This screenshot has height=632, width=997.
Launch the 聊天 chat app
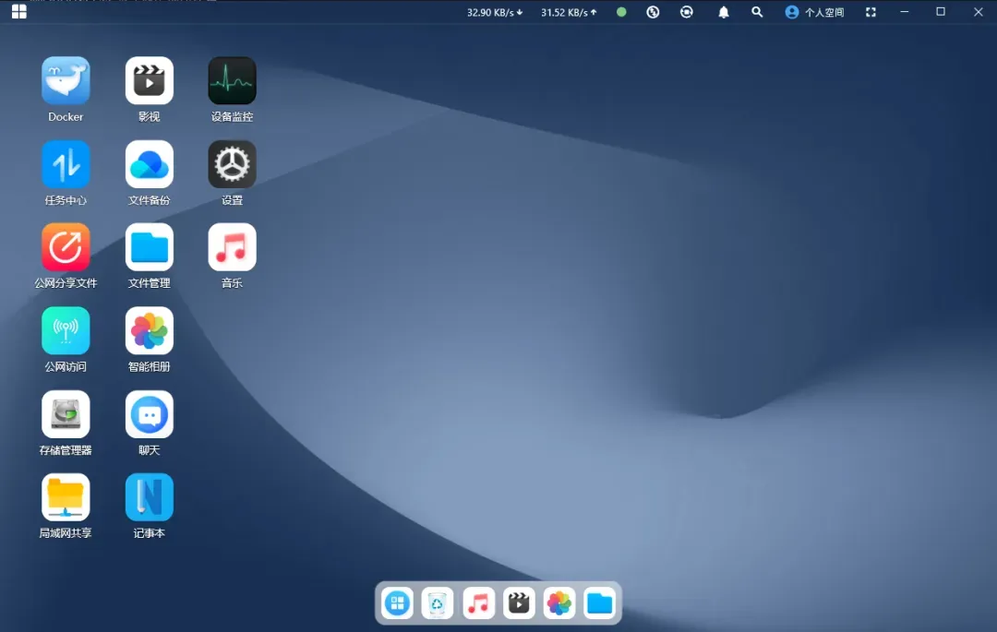point(149,414)
